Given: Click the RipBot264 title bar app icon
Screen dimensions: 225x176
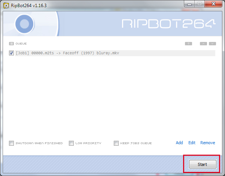Looking at the screenshot, I should [6, 6].
